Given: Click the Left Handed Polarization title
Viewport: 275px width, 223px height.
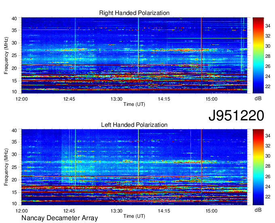Looking at the screenshot, I should click(134, 125).
